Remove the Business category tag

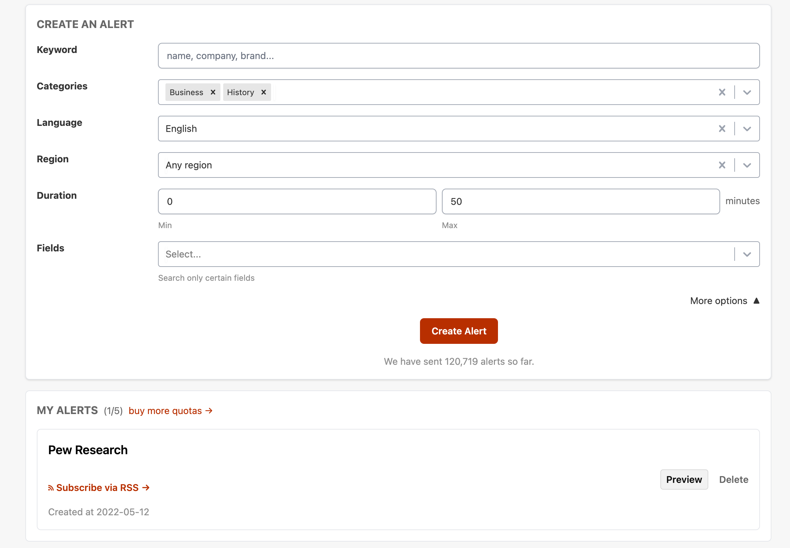tap(213, 92)
